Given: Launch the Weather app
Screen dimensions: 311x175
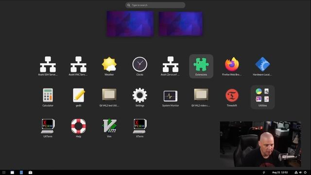Looking at the screenshot, I should point(109,66).
